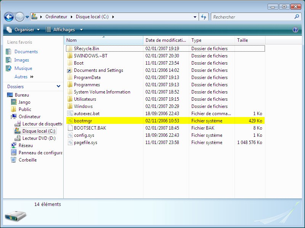Sort by Date de modification column
The width and height of the screenshot is (305, 228).
click(166, 40)
